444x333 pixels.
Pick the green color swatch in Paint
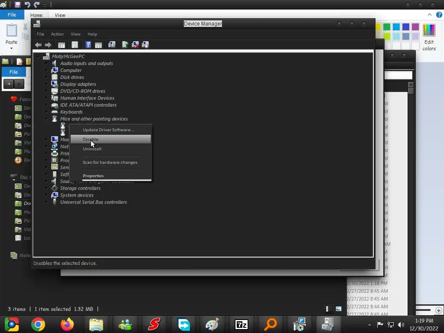click(x=387, y=27)
